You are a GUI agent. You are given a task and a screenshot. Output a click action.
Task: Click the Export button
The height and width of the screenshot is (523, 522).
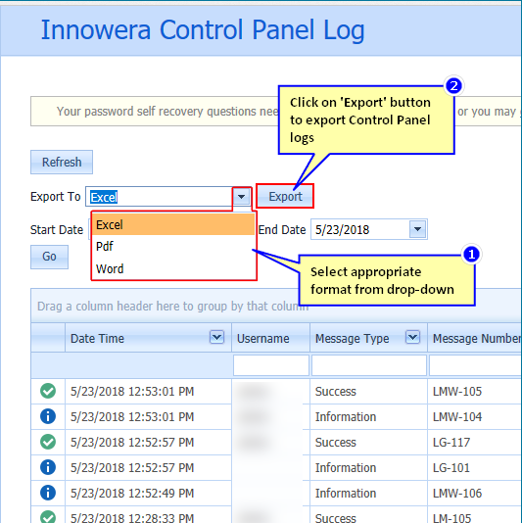pyautogui.click(x=285, y=197)
